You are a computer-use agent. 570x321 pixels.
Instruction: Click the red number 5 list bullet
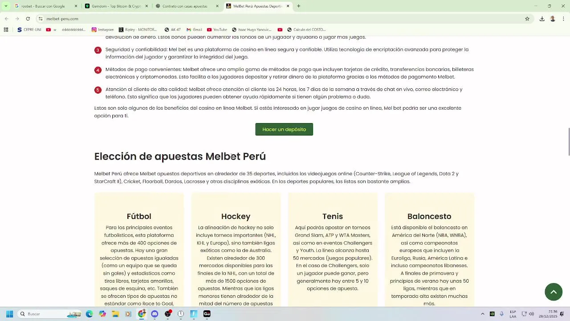[x=98, y=90]
